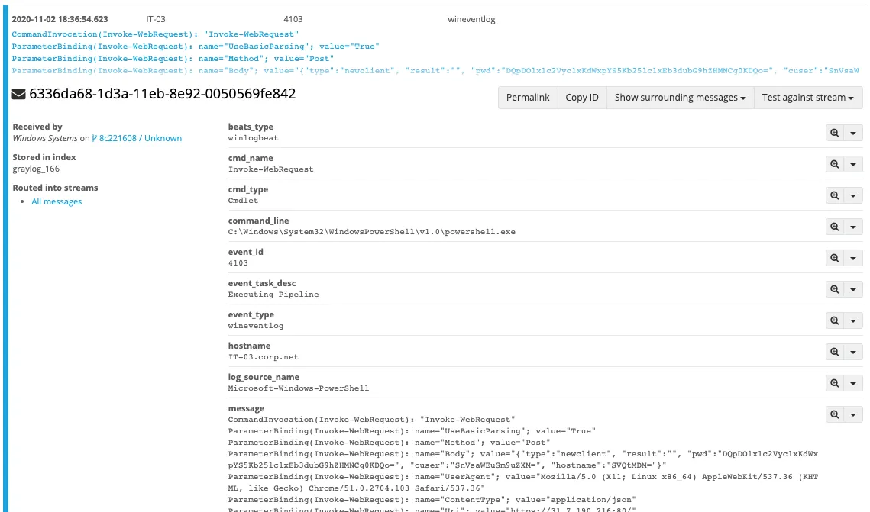The height and width of the screenshot is (512, 870).
Task: Click the magnifier icon for hostname field
Action: [835, 352]
